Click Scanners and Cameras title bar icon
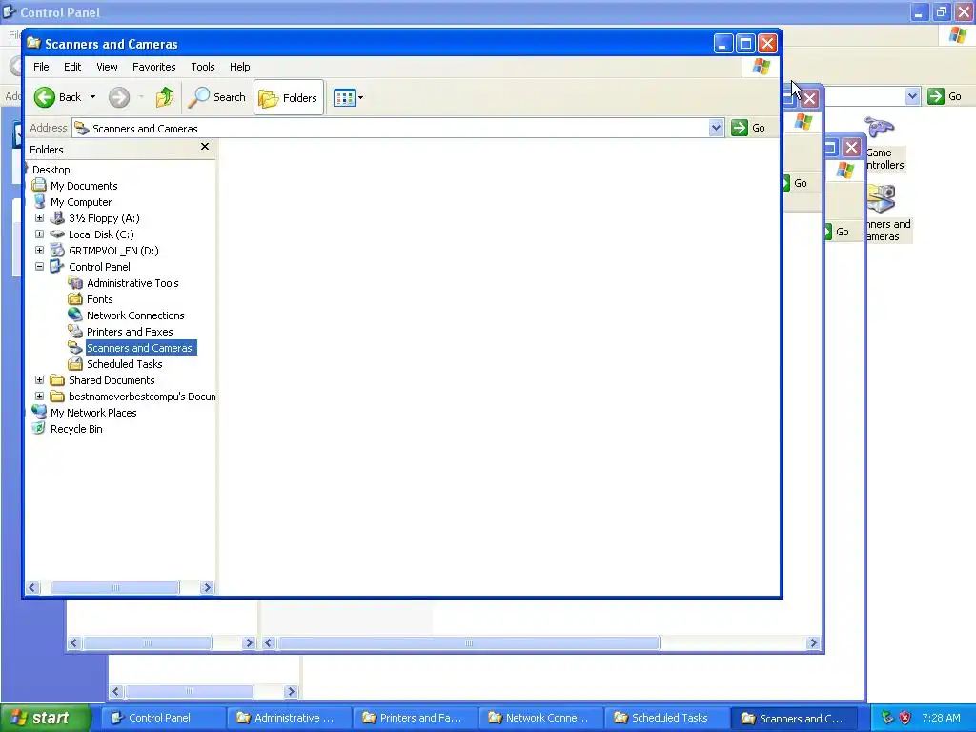976x732 pixels. (x=33, y=43)
